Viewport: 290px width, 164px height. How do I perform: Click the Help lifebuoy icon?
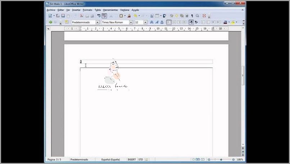[x=204, y=16]
